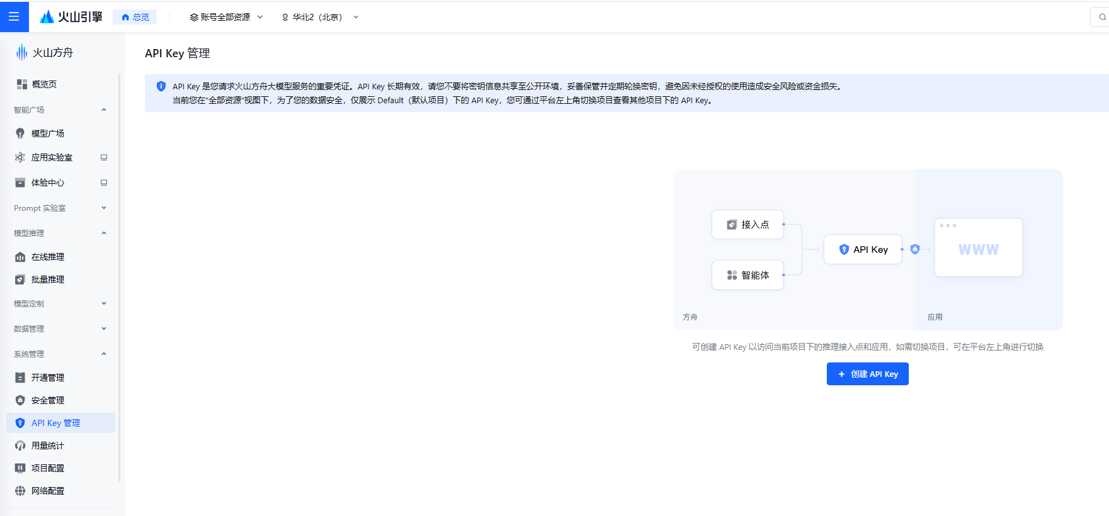Go to 批量推理

click(x=48, y=279)
